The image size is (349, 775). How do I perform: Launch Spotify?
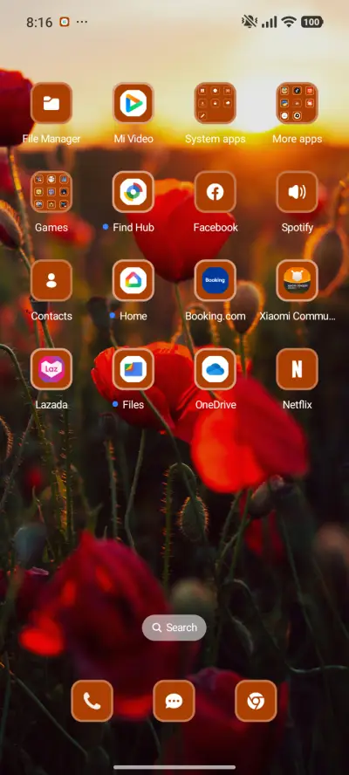point(298,192)
